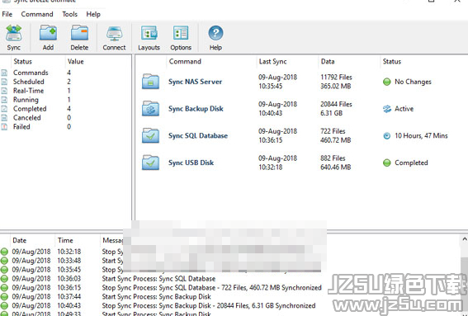Select log entry Start Sync Process: Sync SQL Database
Screen dimensions: 468x316
(x=158, y=279)
